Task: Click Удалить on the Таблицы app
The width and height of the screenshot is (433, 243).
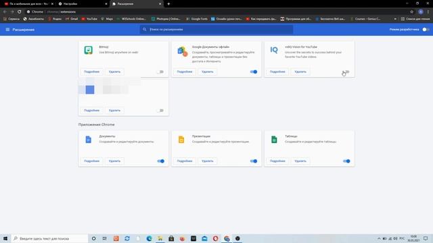Action: point(300,161)
